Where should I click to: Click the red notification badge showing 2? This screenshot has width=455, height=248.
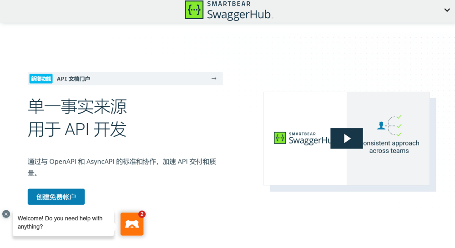(142, 214)
